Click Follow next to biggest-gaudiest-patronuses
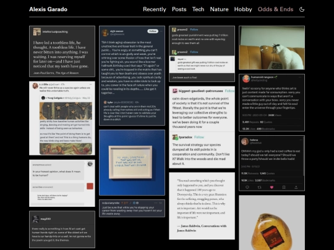Screen dimensions: 334x250 point(229,91)
